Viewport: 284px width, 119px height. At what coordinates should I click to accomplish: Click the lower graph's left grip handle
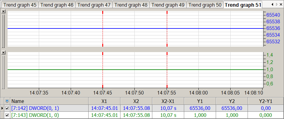pos(3,72)
